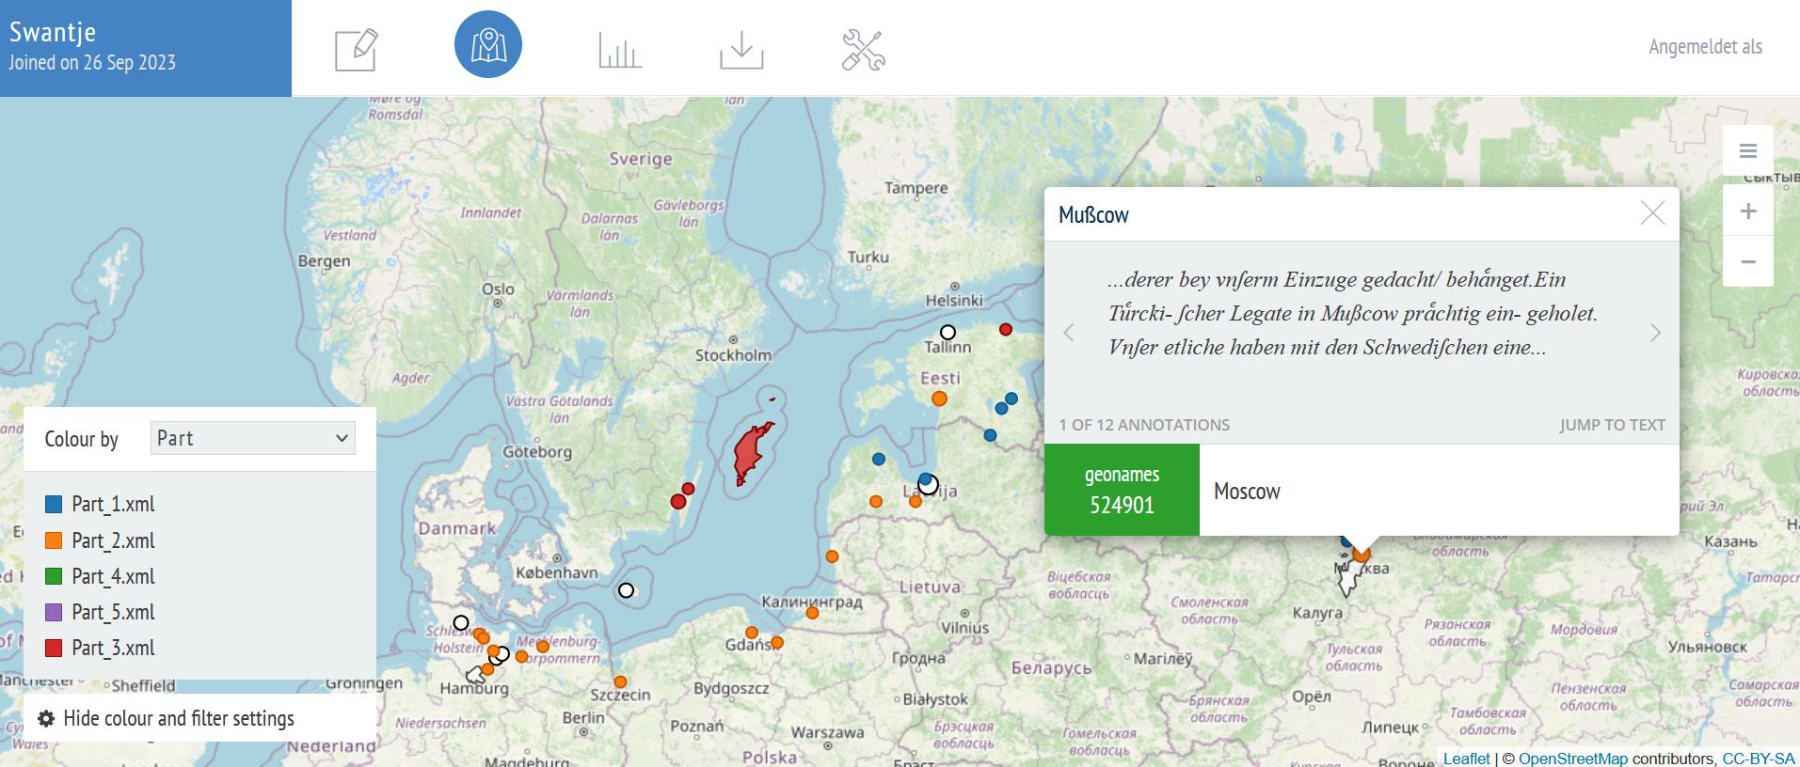The width and height of the screenshot is (1800, 767).
Task: Click the Swantje user name
Action: (x=53, y=32)
